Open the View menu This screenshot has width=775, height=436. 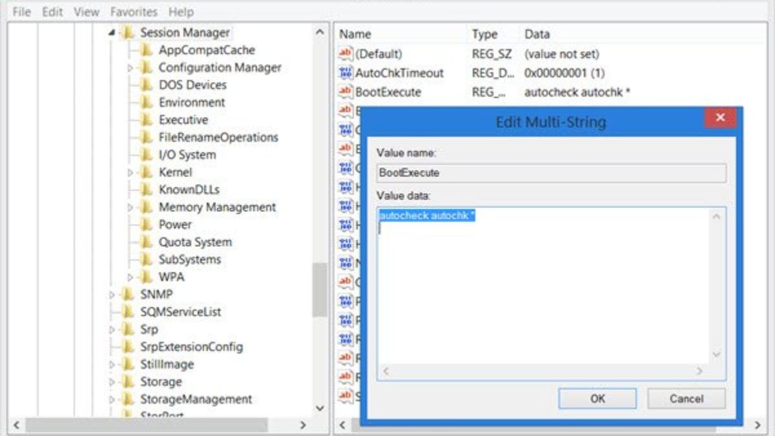87,12
